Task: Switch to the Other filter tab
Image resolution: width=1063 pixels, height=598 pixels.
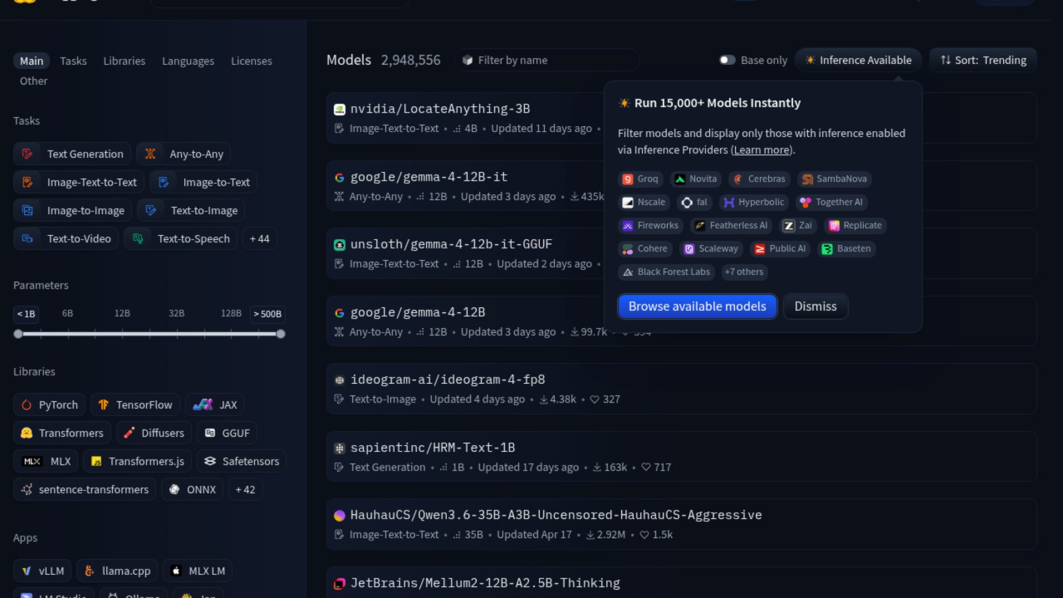Action: [x=34, y=81]
